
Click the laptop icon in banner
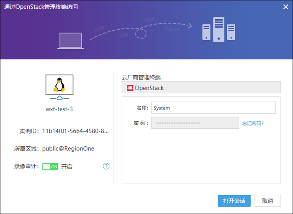point(71,41)
